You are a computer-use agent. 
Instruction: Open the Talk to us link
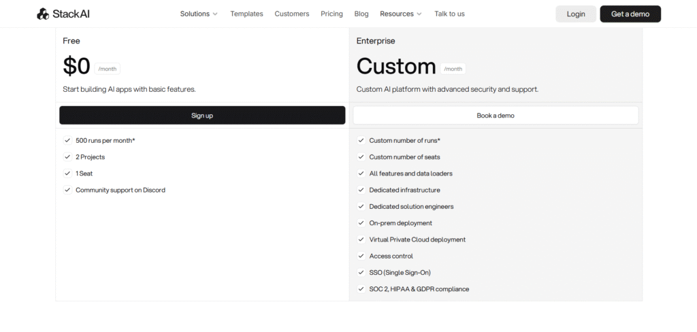pos(449,14)
